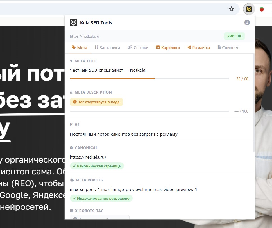272x228 pixels.
Task: Click the META TITLE section label
Action: click(85, 61)
